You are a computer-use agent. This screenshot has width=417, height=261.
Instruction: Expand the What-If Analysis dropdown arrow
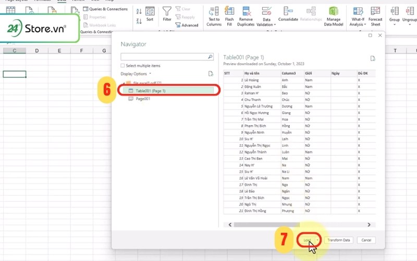coord(365,24)
